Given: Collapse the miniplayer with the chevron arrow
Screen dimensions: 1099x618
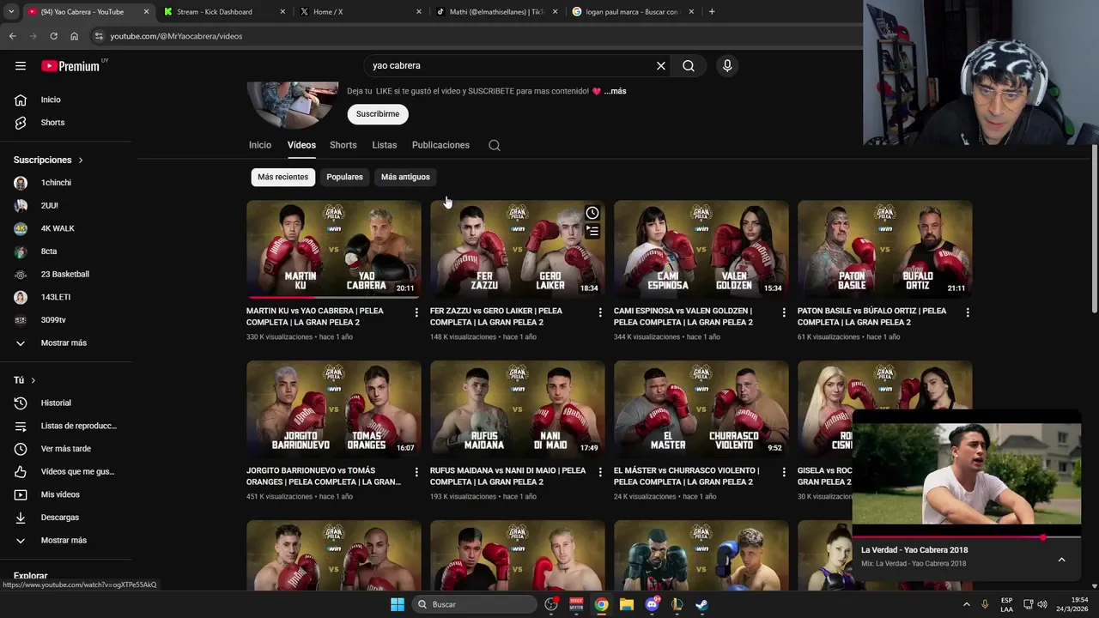Looking at the screenshot, I should point(1061,560).
